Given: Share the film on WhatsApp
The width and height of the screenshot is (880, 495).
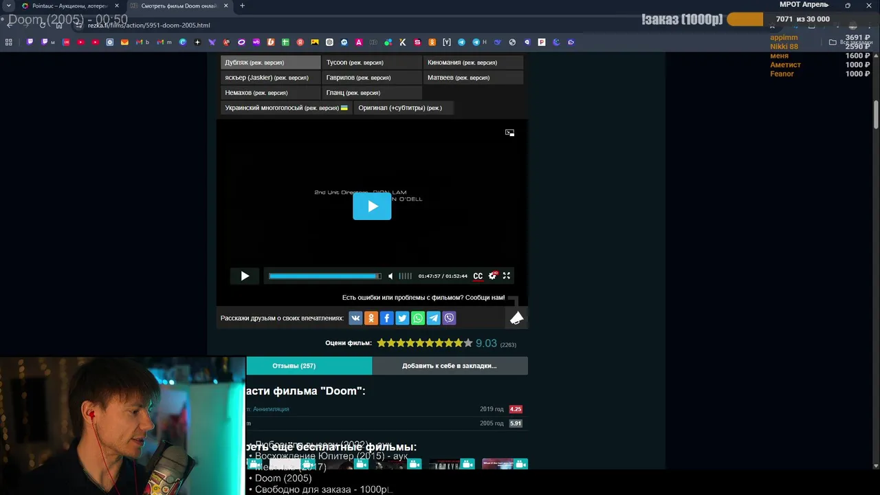Looking at the screenshot, I should pyautogui.click(x=418, y=318).
